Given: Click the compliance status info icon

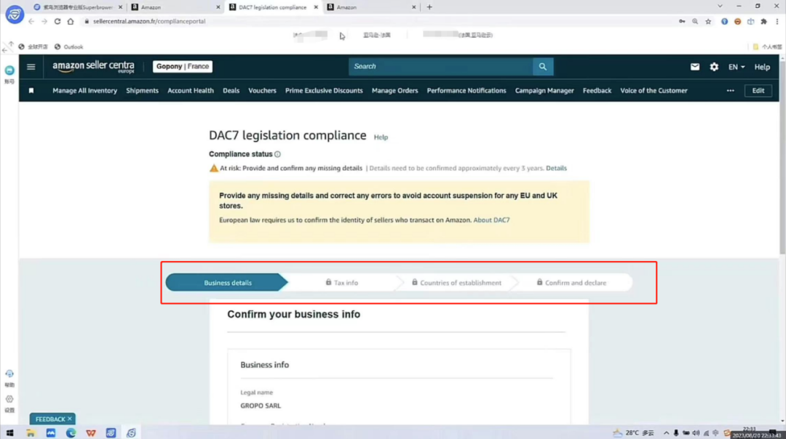Looking at the screenshot, I should pos(278,154).
